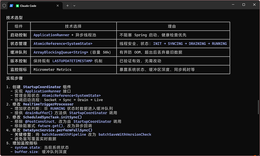Image resolution: width=260 pixels, height=156 pixels.
Task: Click the 组件 column header
Action: [19, 26]
